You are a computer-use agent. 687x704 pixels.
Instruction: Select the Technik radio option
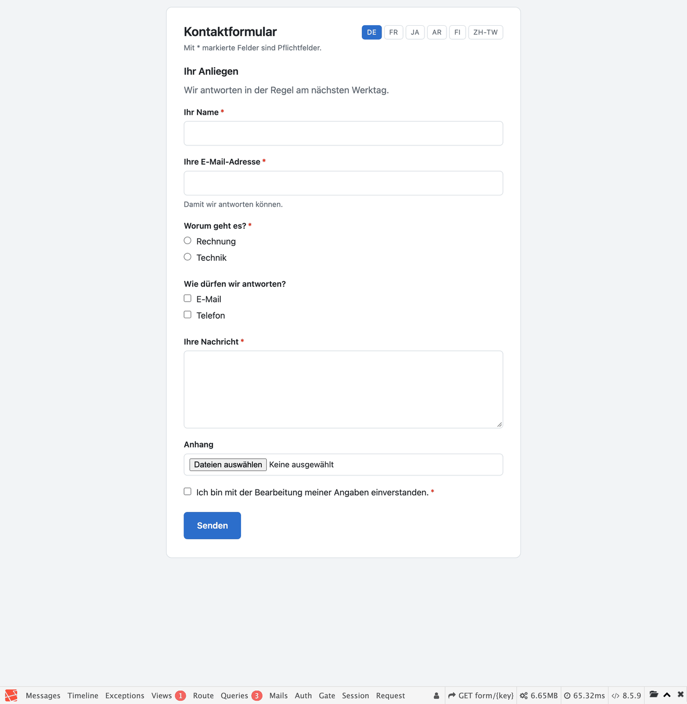tap(187, 256)
